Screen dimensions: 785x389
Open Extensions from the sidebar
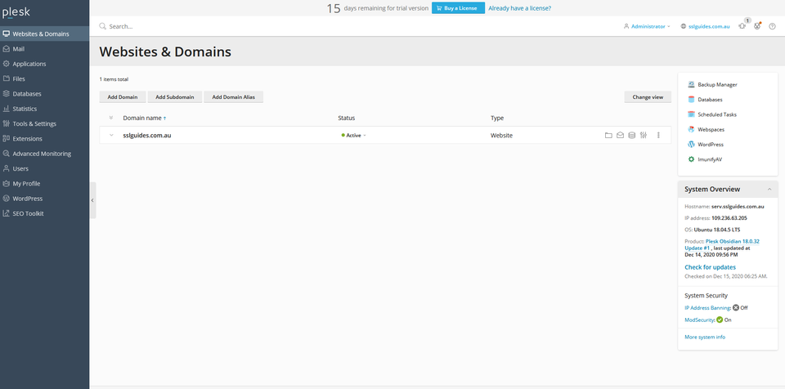tap(27, 139)
